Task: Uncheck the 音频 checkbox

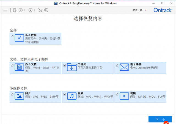Action: (x=65, y=94)
